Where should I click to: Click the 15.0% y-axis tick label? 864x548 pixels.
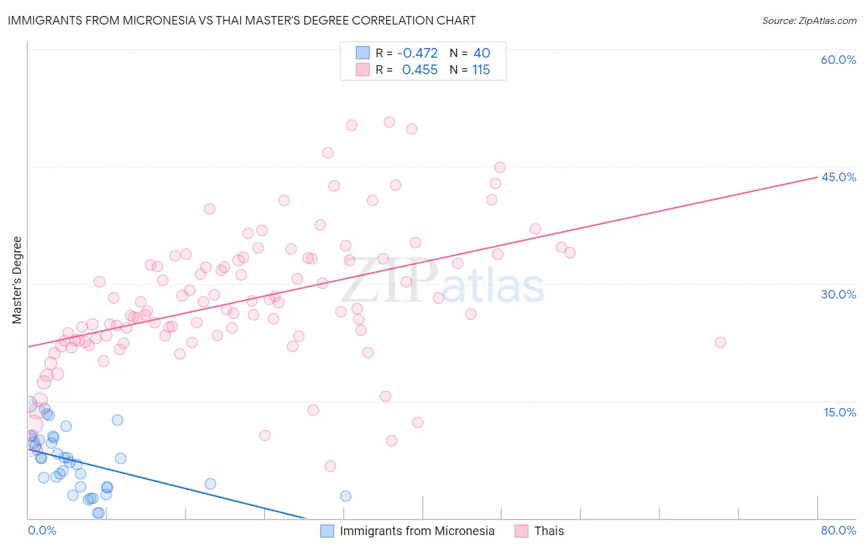[839, 412]
